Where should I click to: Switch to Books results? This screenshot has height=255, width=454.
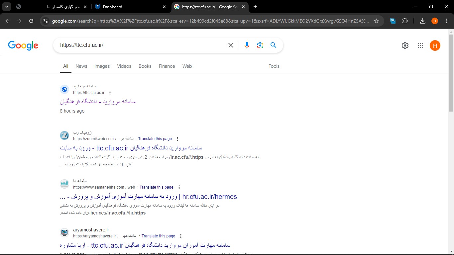click(145, 66)
